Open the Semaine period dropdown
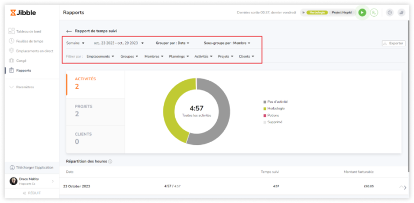Screen dimensions: 414x203 (75, 43)
